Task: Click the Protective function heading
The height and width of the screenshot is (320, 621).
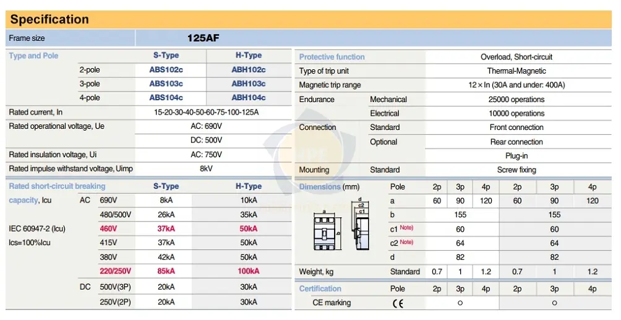Action: tap(332, 57)
